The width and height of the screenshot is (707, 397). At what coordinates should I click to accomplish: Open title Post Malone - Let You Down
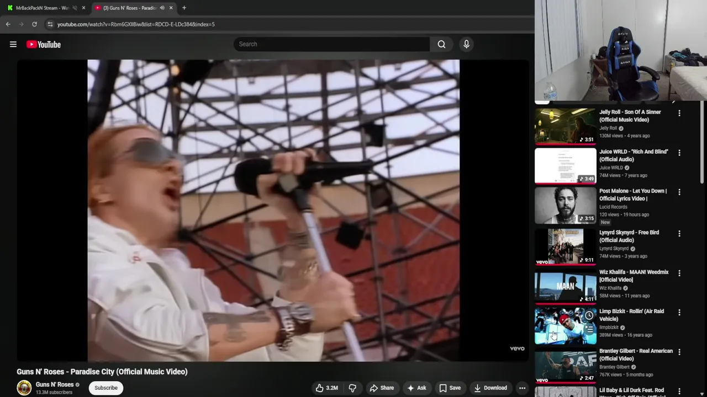click(633, 195)
